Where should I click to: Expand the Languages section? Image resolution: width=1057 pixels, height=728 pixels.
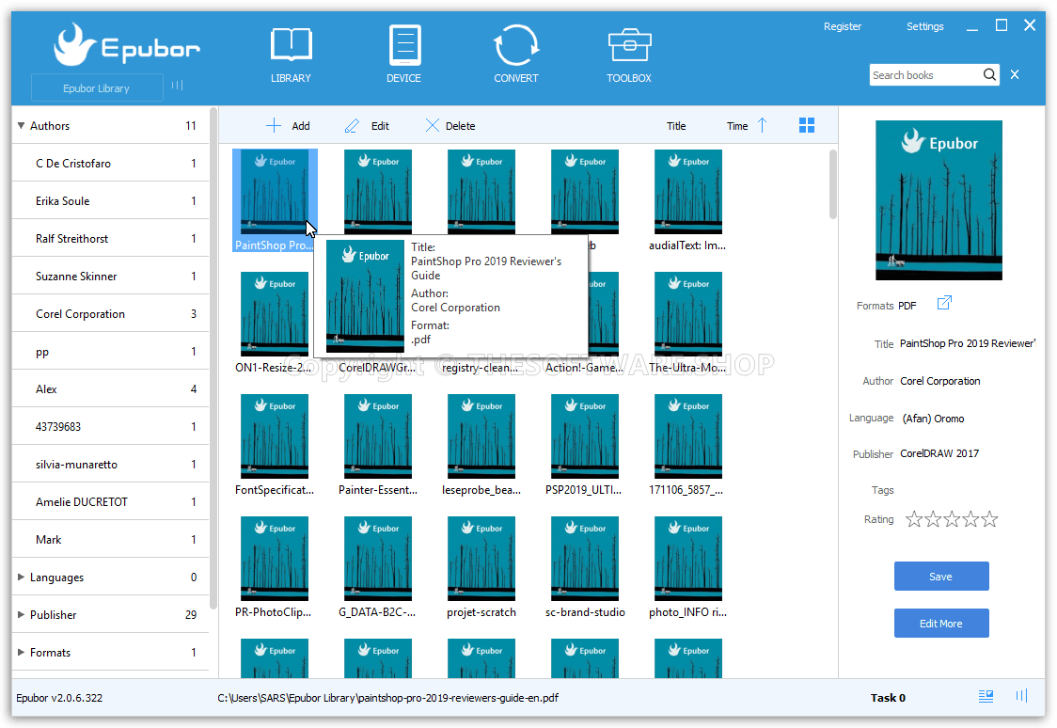[x=21, y=577]
